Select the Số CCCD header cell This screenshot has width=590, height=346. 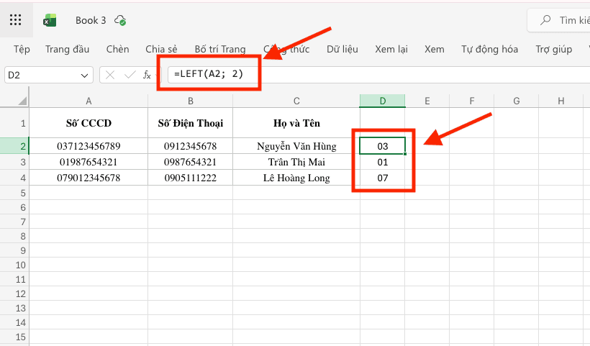click(88, 123)
